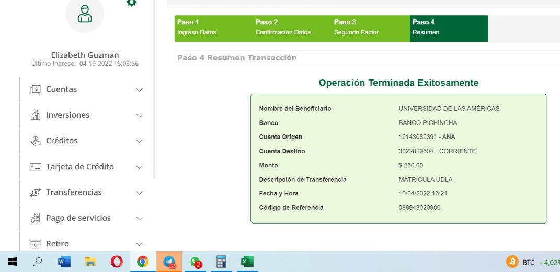
Task: Open the Créditos menu label
Action: (62, 141)
